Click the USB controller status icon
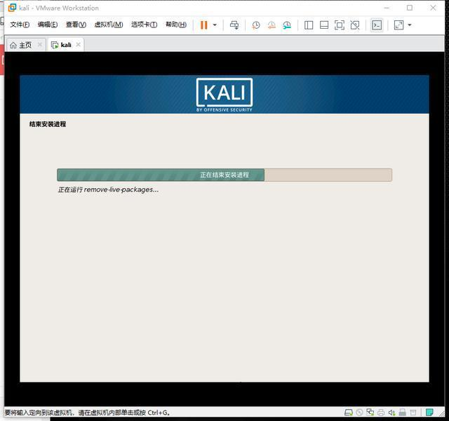Screen dimensions: 449x421 click(402, 413)
